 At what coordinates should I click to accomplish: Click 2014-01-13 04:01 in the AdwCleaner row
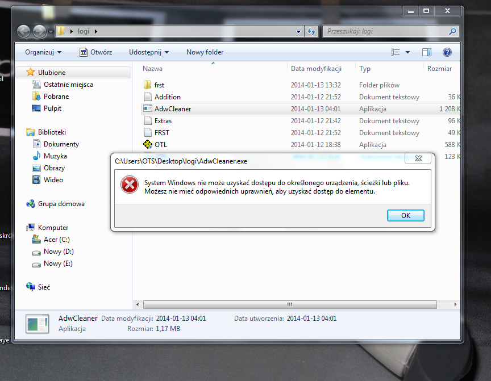click(x=315, y=108)
